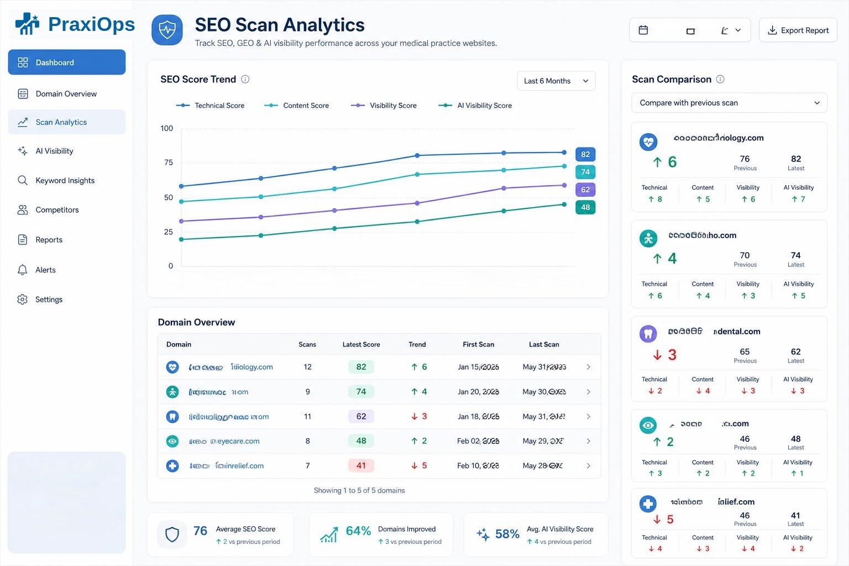This screenshot has width=849, height=566.
Task: Open Scan Analytics in sidebar
Action: (67, 122)
